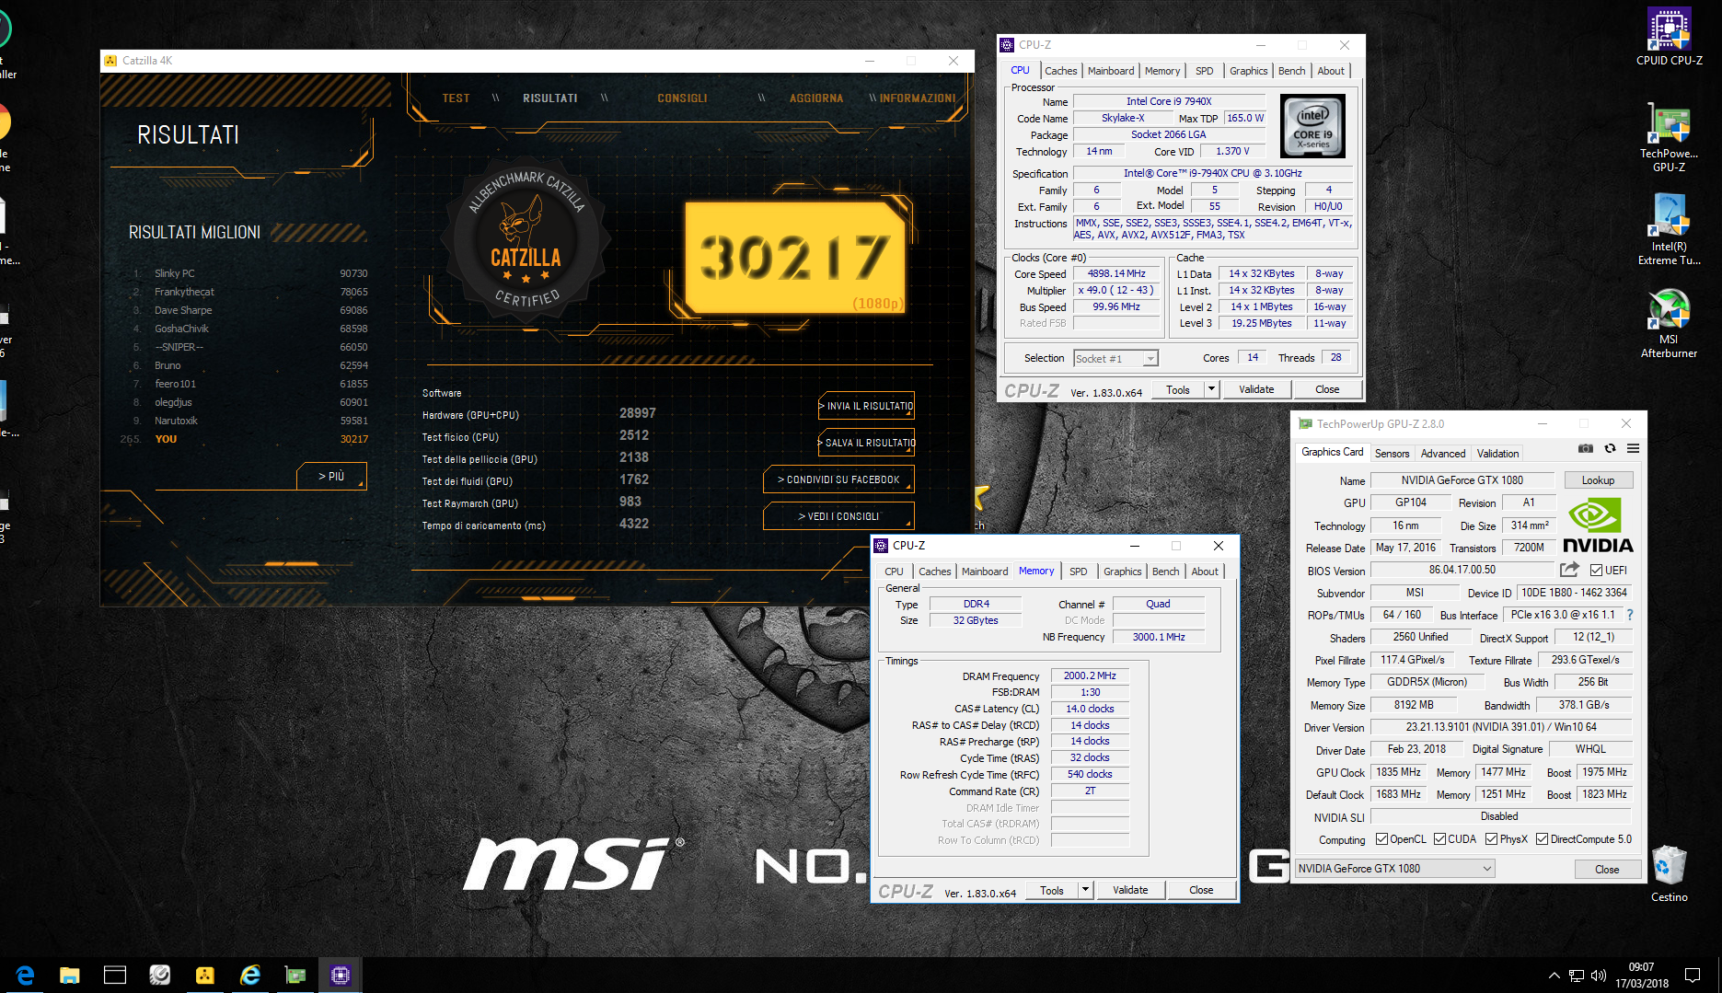Image resolution: width=1722 pixels, height=993 pixels.
Task: Open the Sensors tab in GPU-Z
Action: point(1392,453)
